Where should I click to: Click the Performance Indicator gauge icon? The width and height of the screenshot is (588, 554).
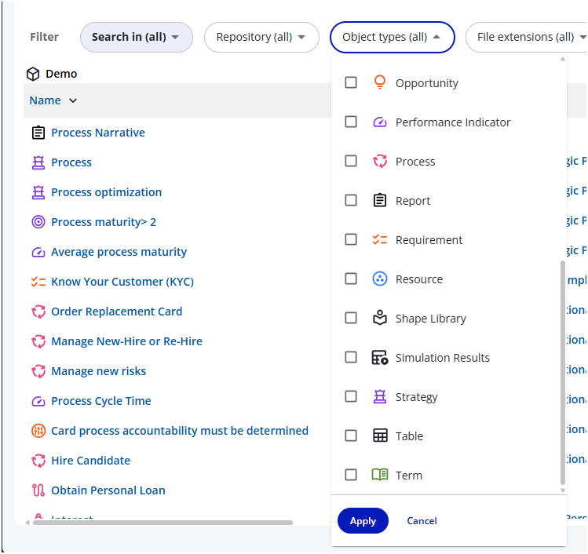pos(380,122)
